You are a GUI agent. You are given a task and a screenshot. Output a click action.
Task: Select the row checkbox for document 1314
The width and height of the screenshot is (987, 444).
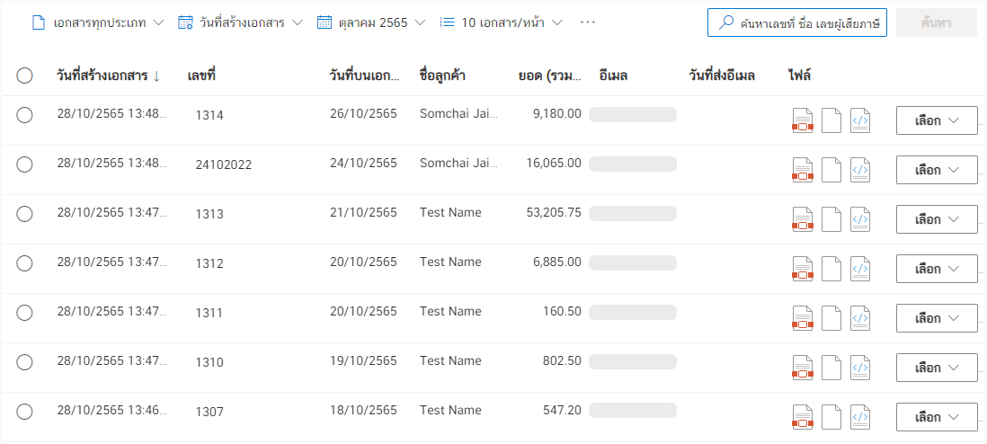[x=24, y=115]
